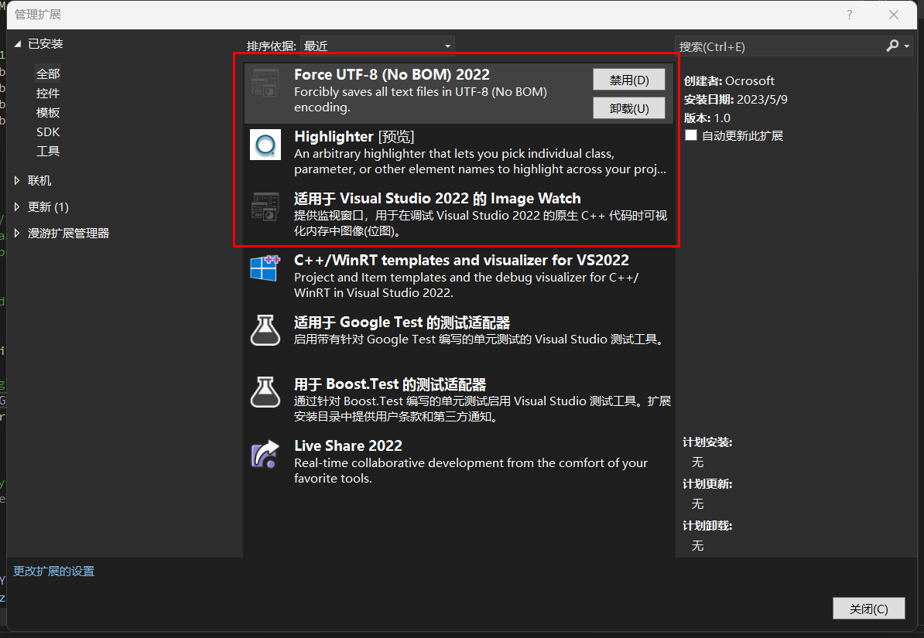This screenshot has height=638, width=924.
Task: Click the search magnifier icon
Action: 892,46
